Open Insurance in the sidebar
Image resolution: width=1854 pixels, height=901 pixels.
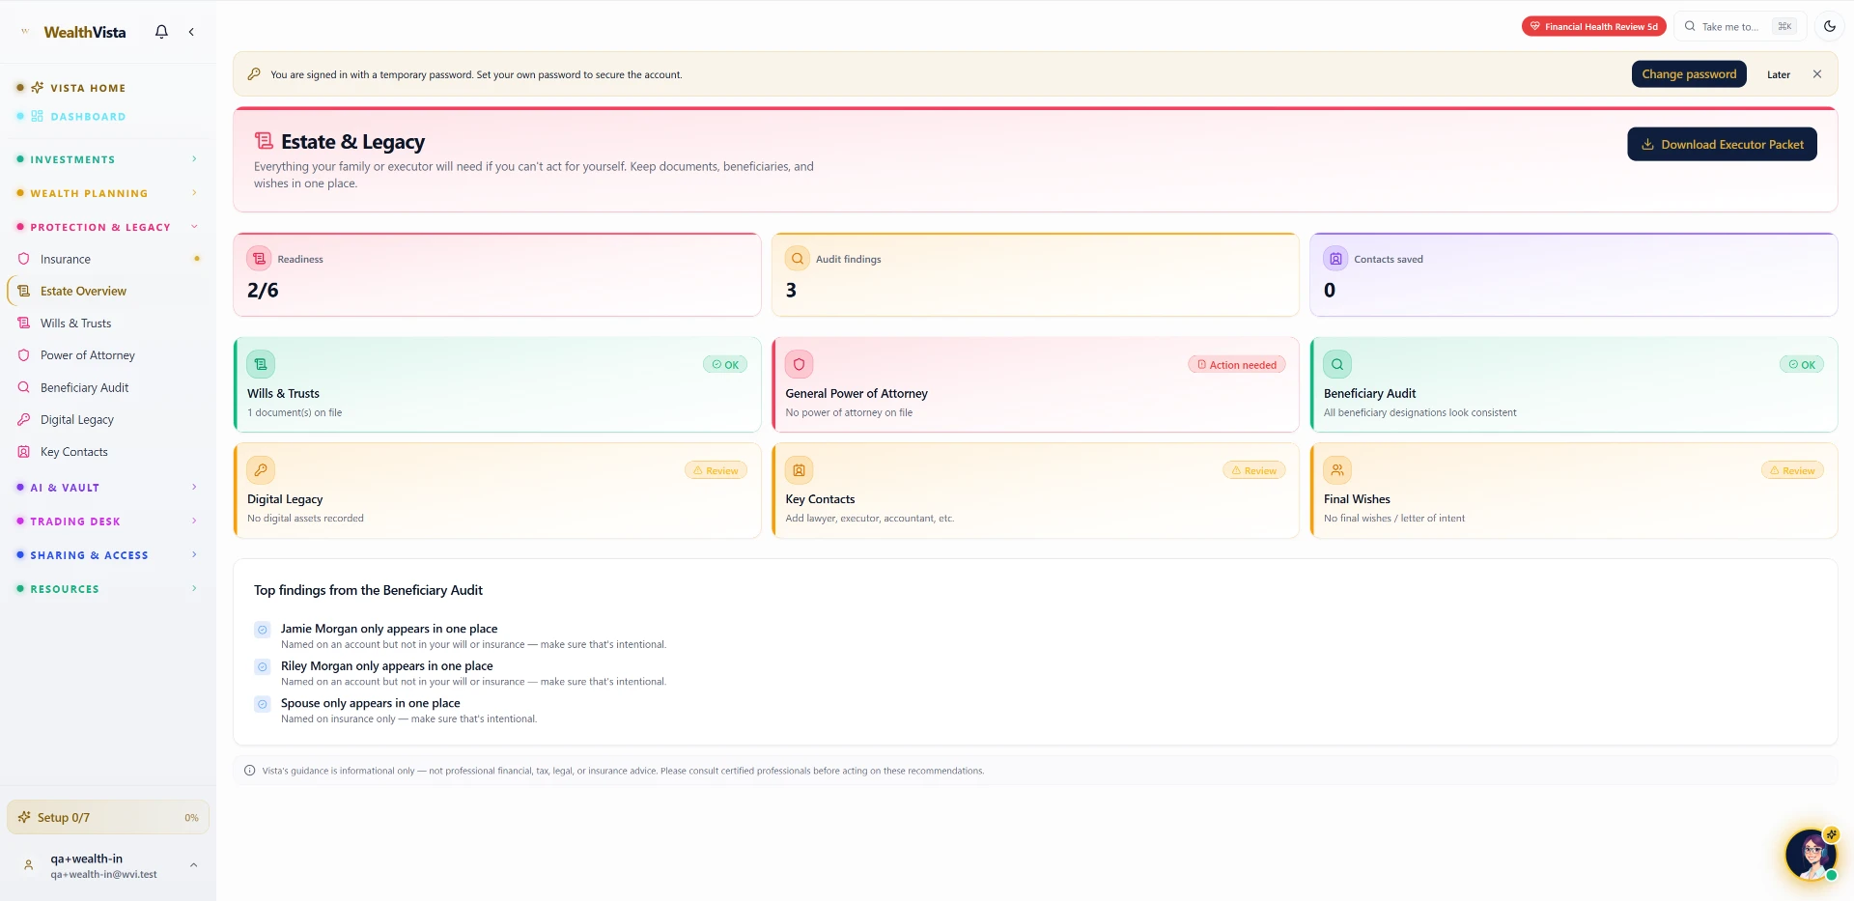(108, 259)
